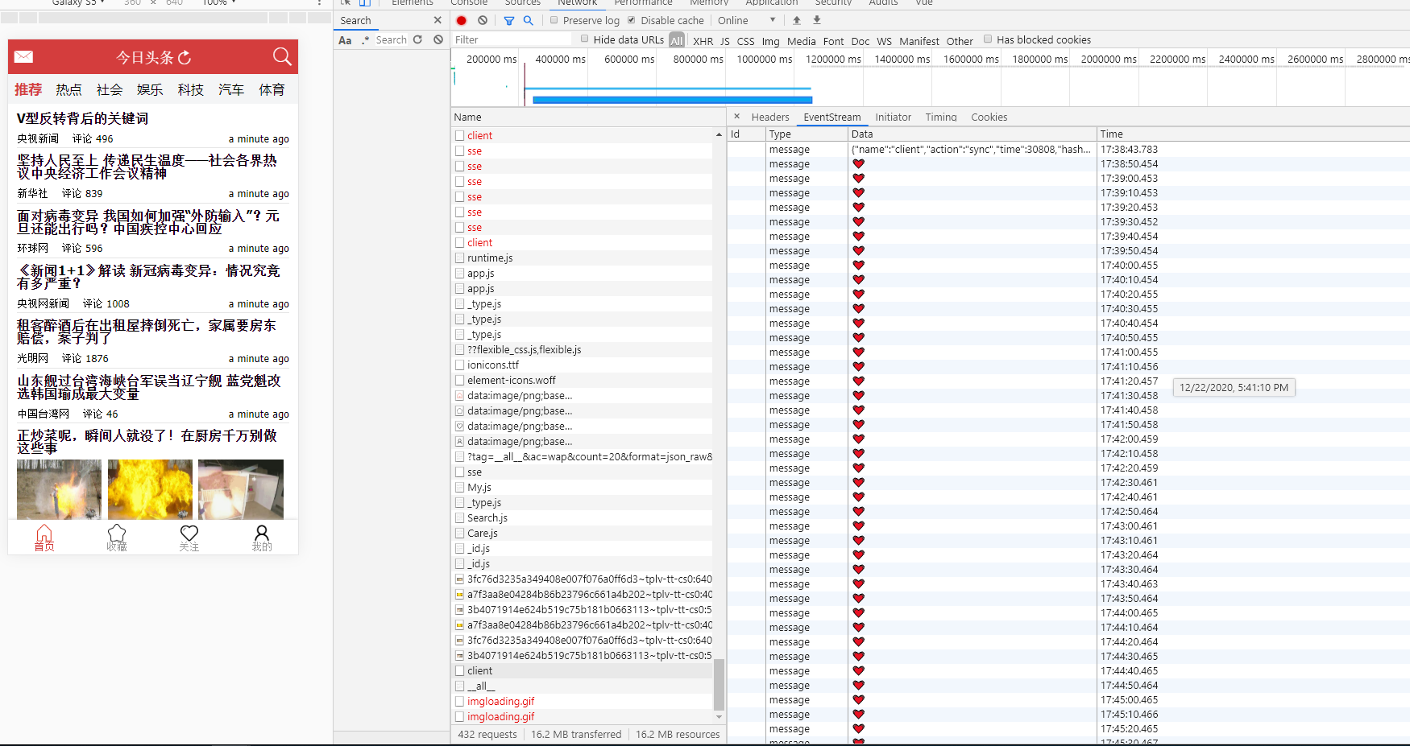
Task: Filter requests by Font type
Action: tap(834, 41)
